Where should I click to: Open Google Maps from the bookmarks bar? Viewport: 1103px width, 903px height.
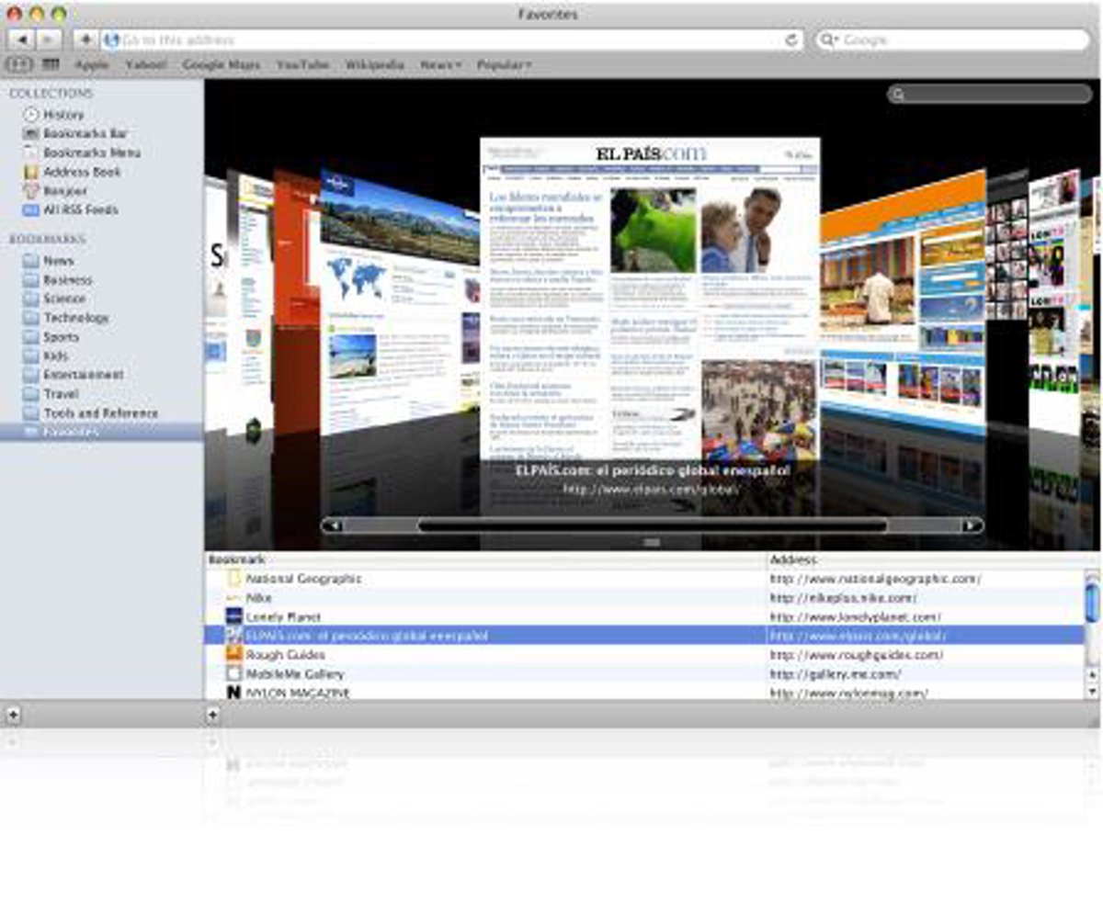pyautogui.click(x=222, y=65)
